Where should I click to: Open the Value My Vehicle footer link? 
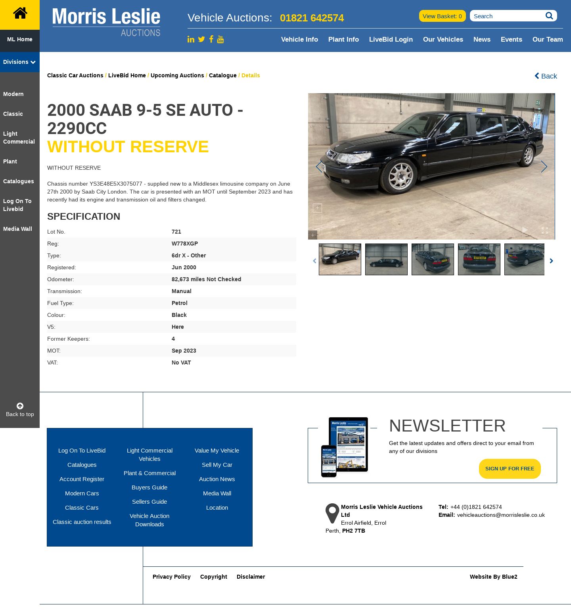click(217, 451)
